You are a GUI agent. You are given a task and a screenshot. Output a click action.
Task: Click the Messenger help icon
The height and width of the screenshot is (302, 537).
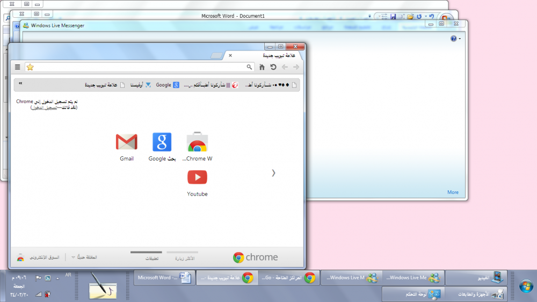[x=454, y=39]
